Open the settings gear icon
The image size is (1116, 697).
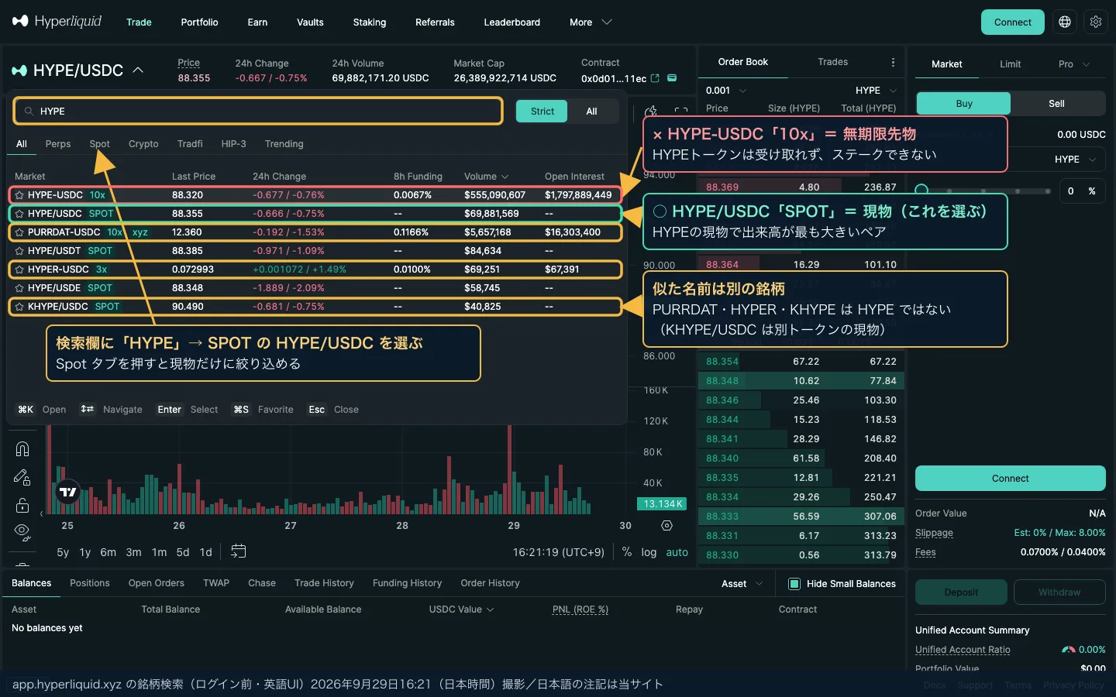1096,22
